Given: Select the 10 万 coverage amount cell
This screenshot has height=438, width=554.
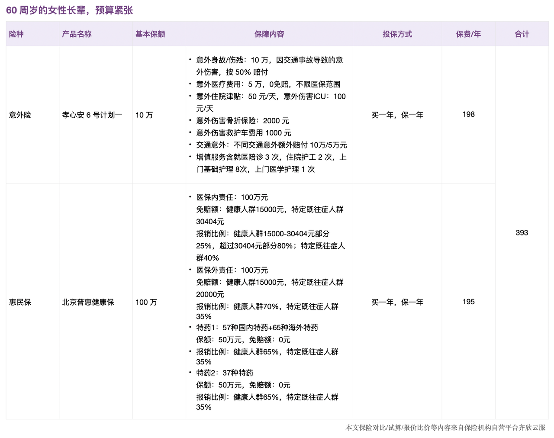Looking at the screenshot, I should pyautogui.click(x=144, y=115).
